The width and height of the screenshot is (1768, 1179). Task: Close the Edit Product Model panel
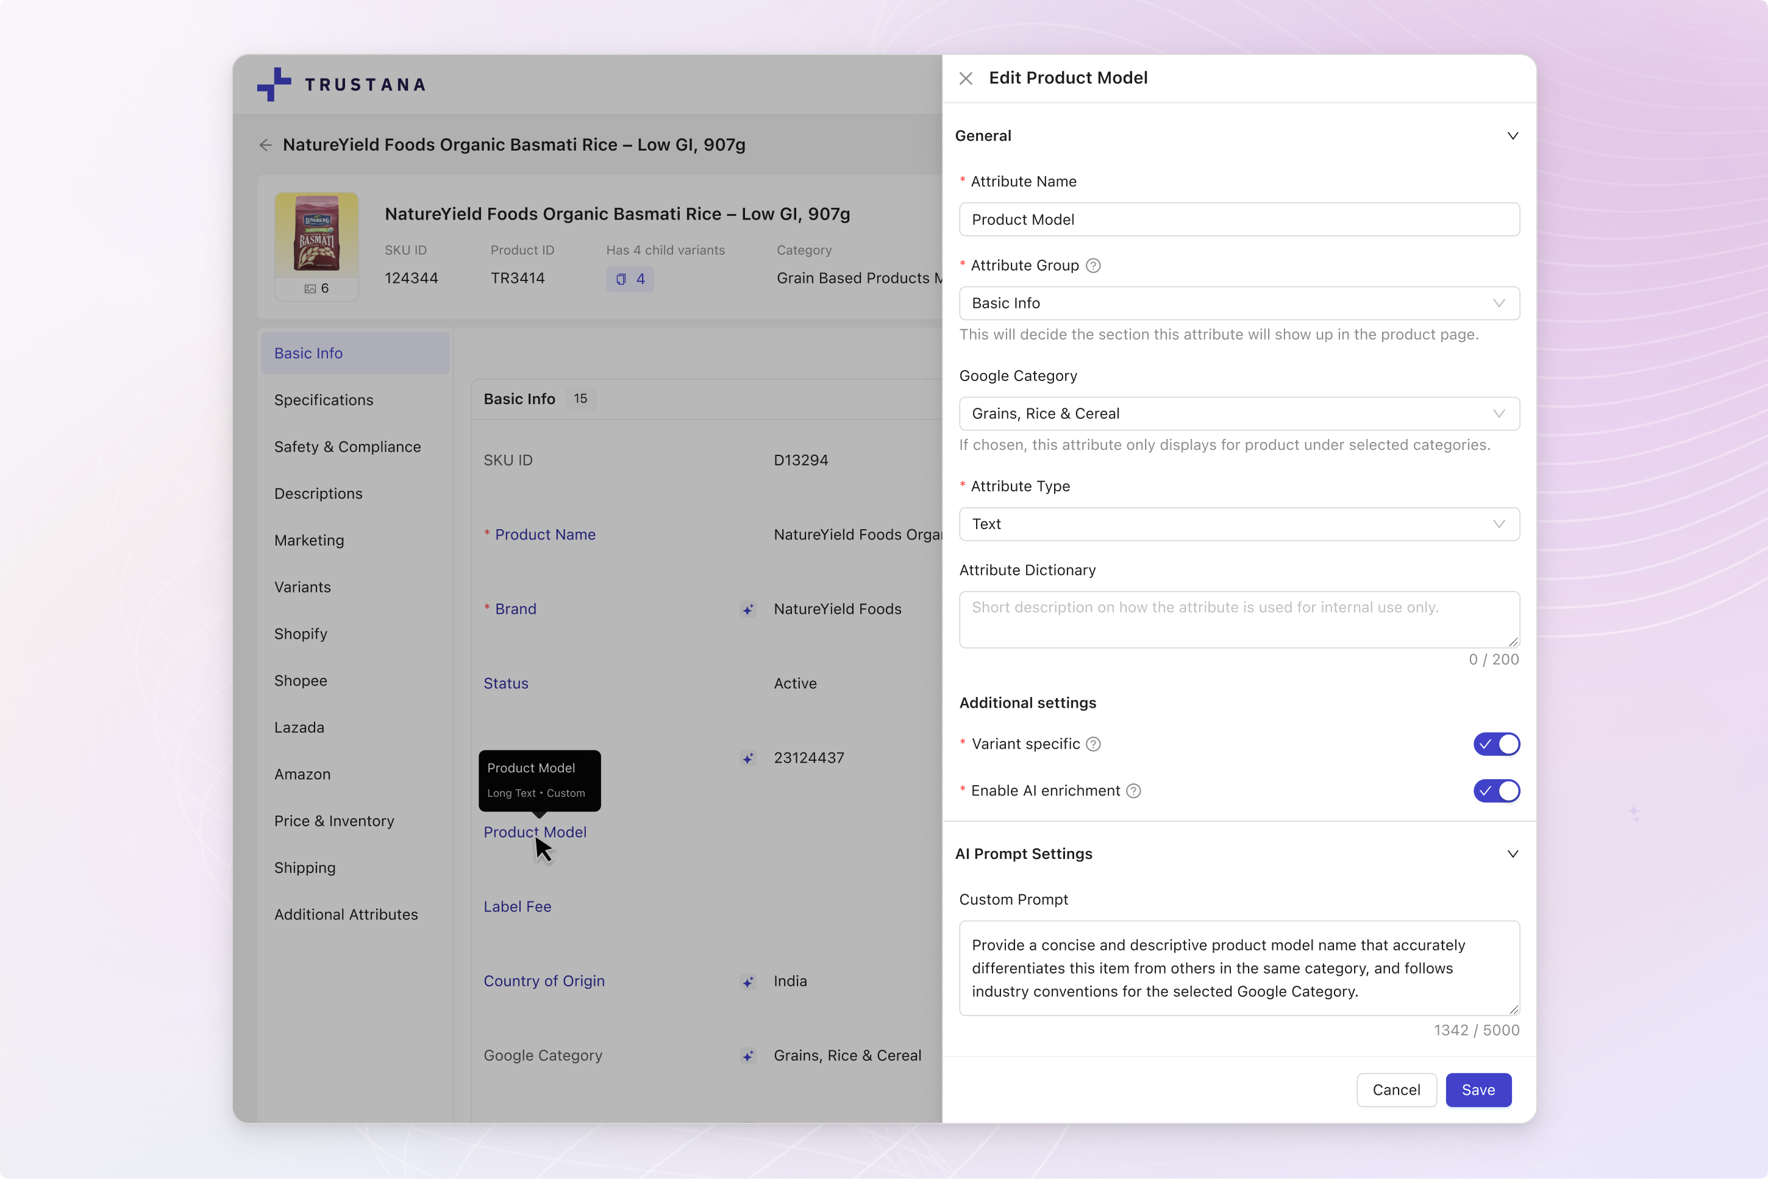tap(966, 78)
